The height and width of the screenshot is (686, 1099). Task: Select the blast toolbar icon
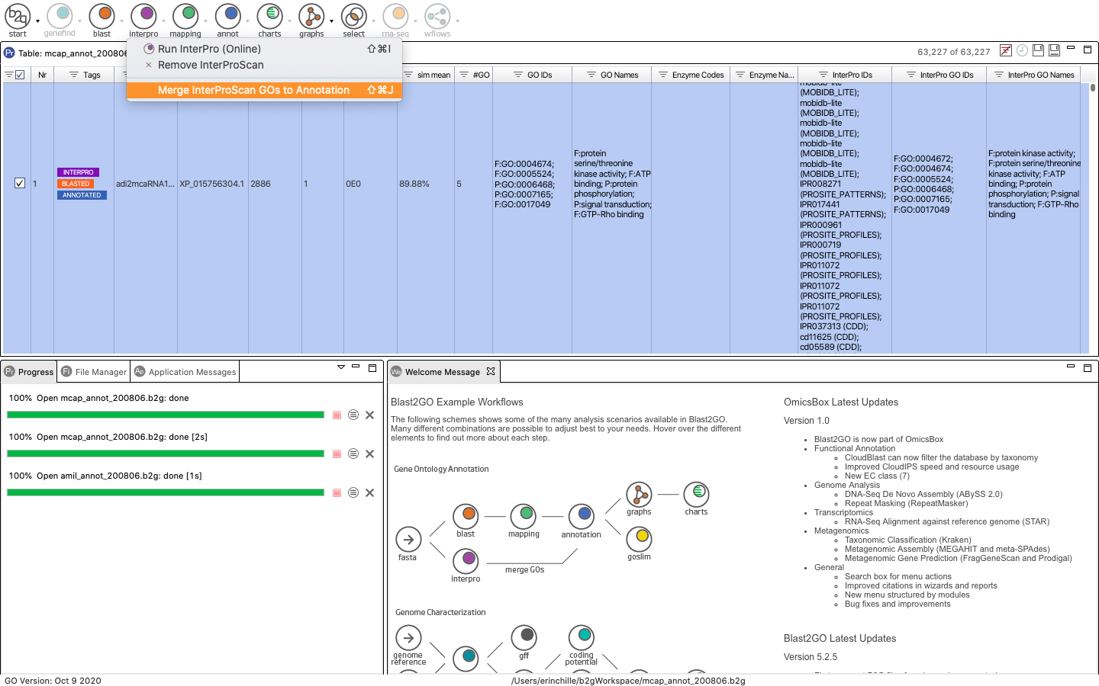pyautogui.click(x=102, y=16)
